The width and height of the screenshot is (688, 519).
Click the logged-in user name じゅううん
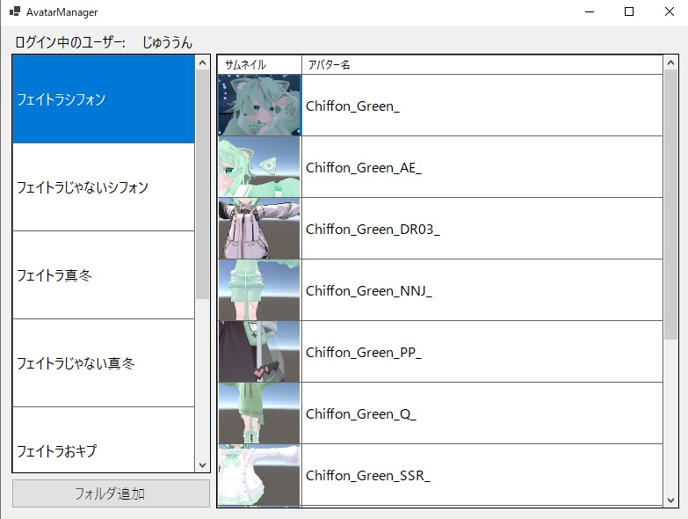point(167,42)
